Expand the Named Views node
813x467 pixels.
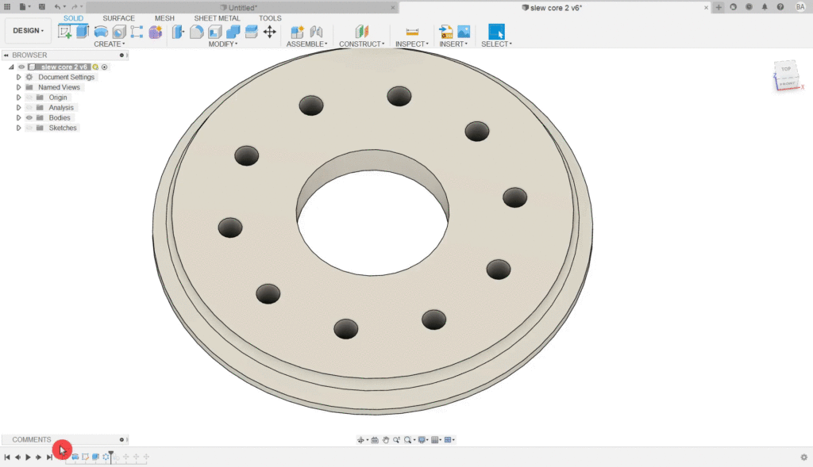[x=19, y=87]
